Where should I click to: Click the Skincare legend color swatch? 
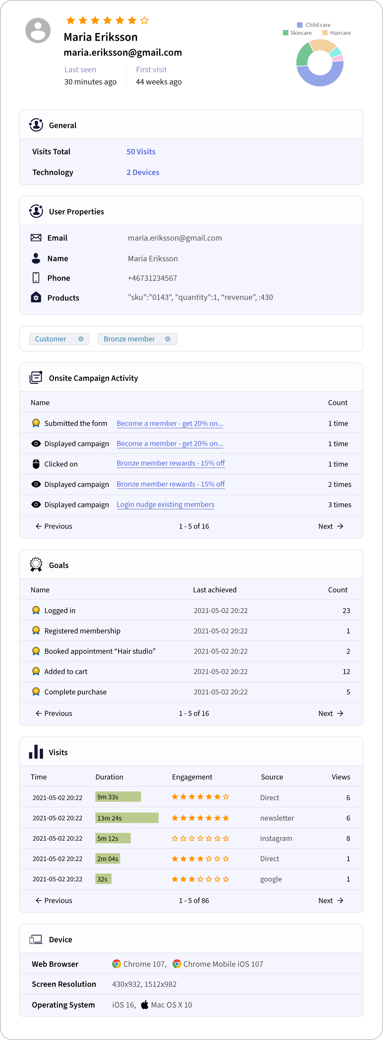tap(286, 33)
